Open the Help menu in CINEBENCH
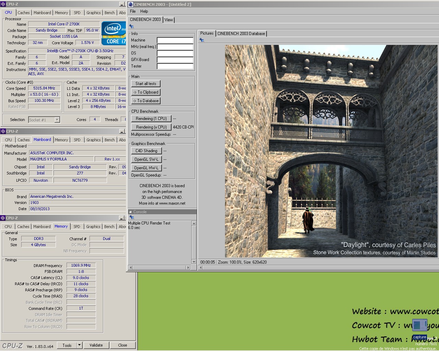Viewport: 439px width, 351px height. click(144, 11)
